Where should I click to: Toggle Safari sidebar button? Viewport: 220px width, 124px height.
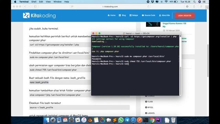[x=35, y=7]
